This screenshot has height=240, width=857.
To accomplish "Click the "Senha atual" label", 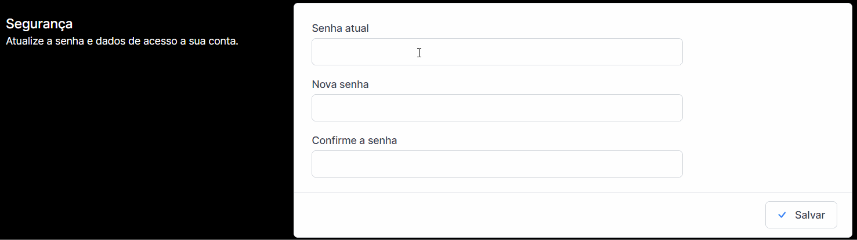I will pos(340,28).
